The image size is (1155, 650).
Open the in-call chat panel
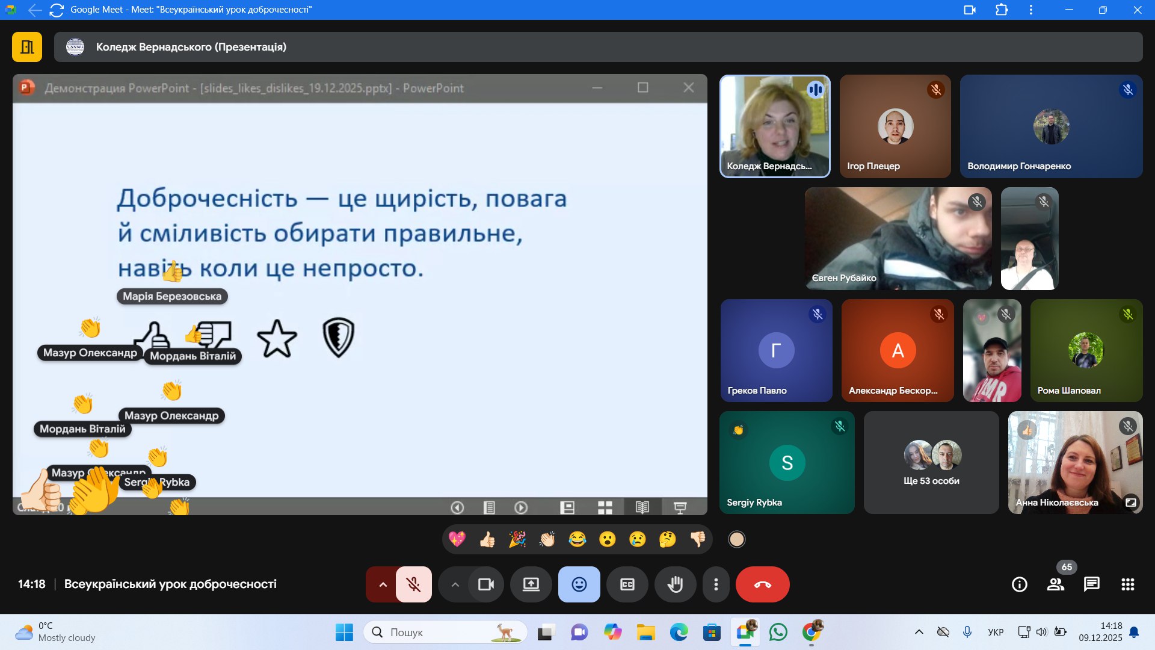coord(1091,584)
